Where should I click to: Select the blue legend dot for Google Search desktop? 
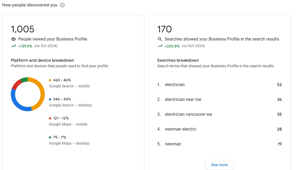[x=50, y=99]
